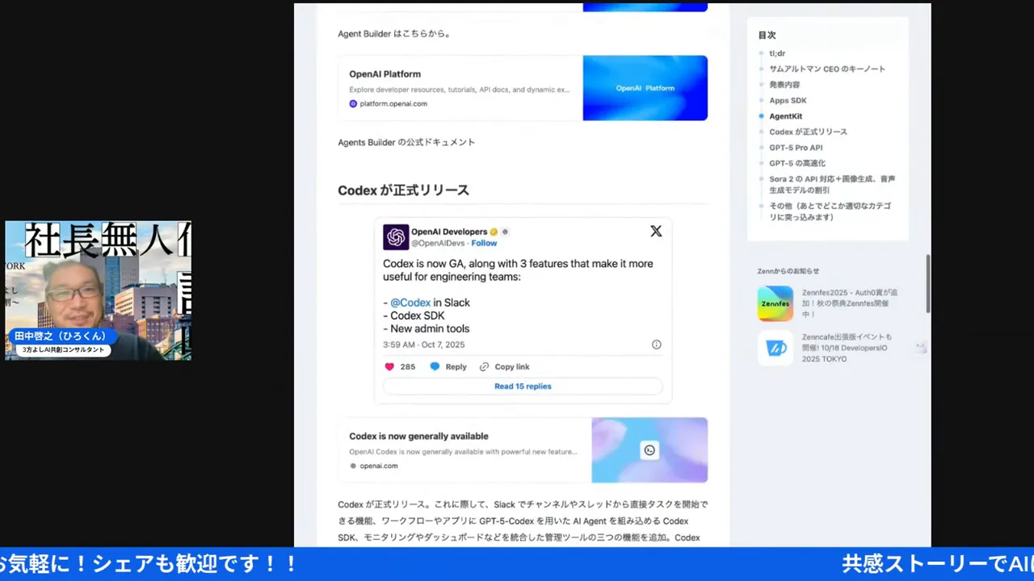Click the heart like icon on tweet
The height and width of the screenshot is (581, 1034).
click(x=389, y=366)
